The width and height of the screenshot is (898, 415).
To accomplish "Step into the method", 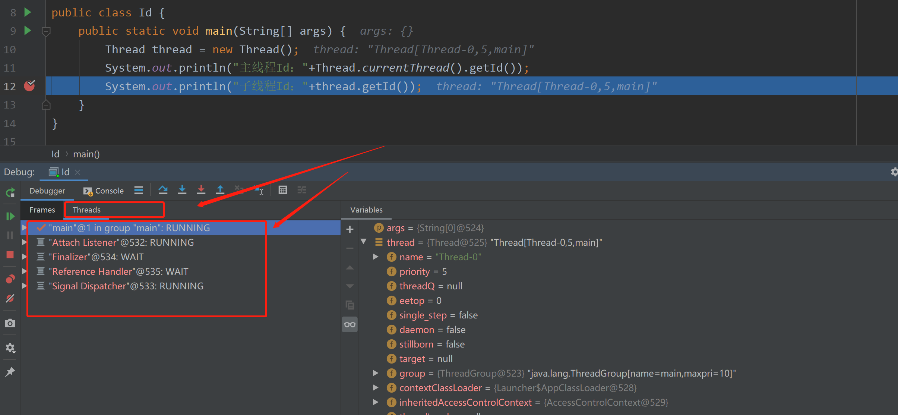I will [182, 190].
